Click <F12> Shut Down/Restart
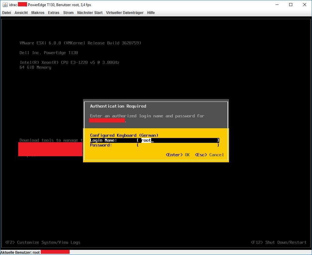312x255 pixels. pos(279,242)
